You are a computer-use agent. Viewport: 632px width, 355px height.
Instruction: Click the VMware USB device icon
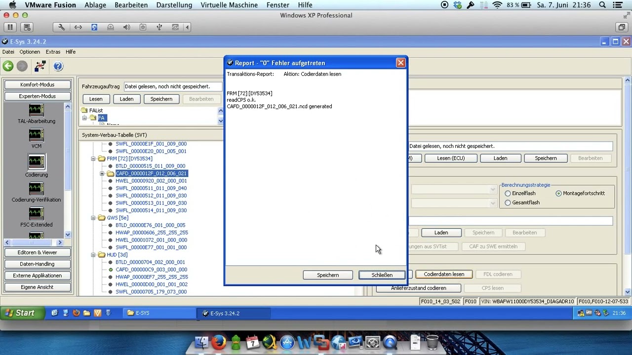tap(159, 27)
